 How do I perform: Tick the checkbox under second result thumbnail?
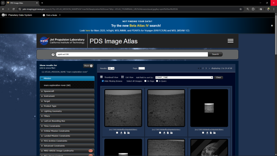click(160, 133)
